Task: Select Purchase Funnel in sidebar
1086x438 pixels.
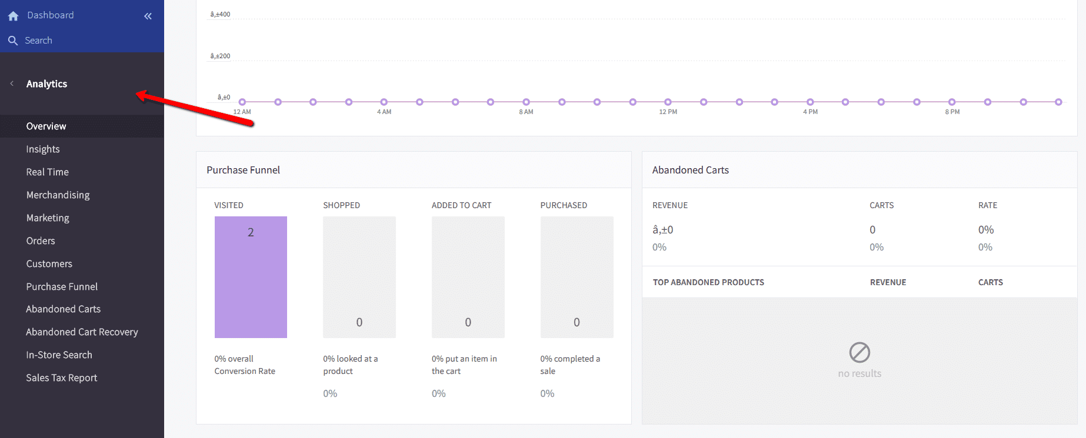Action: 62,287
